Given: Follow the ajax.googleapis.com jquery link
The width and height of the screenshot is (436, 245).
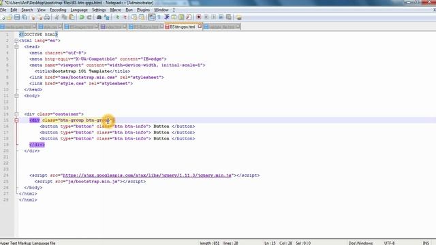Looking at the screenshot, I should pos(147,176).
